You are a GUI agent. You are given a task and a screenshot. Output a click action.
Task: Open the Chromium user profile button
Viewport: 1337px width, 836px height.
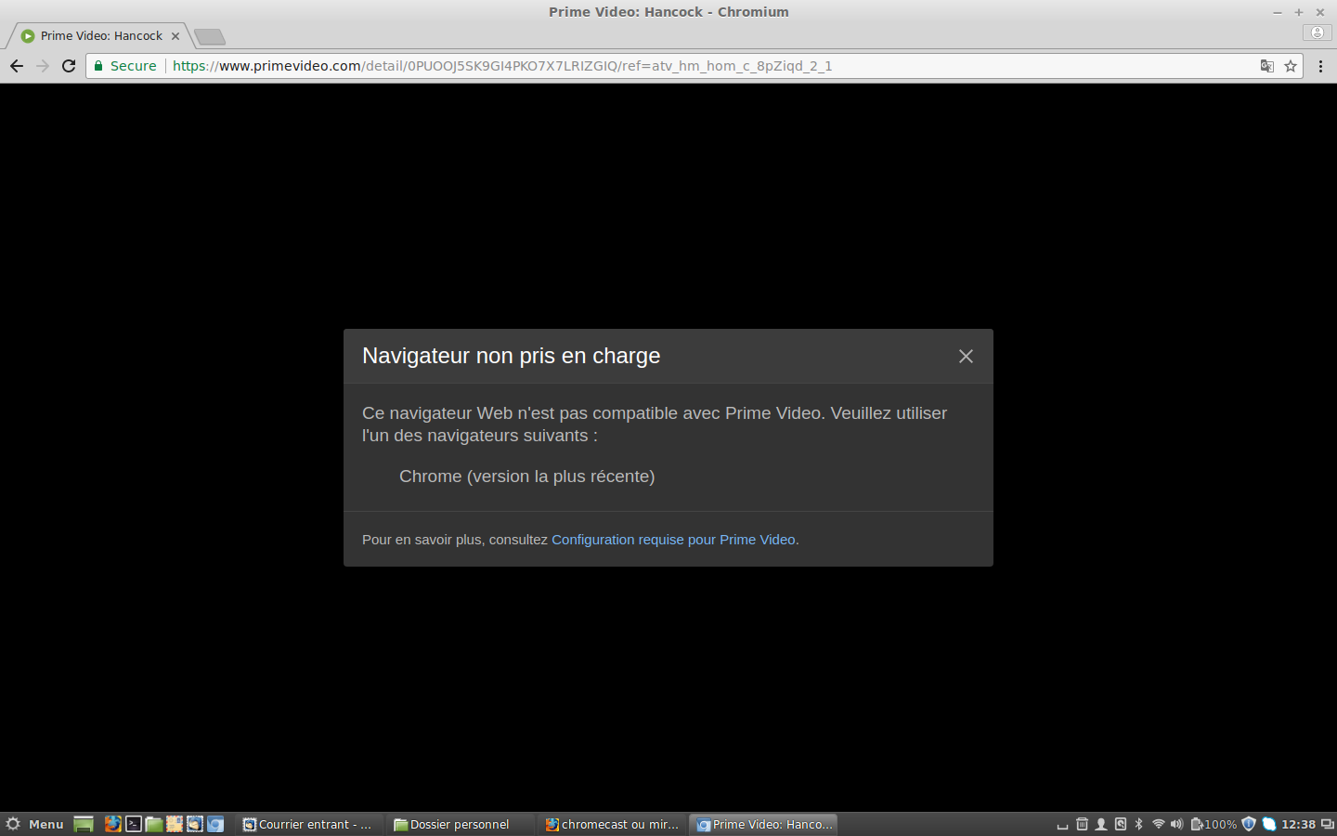pyautogui.click(x=1317, y=33)
